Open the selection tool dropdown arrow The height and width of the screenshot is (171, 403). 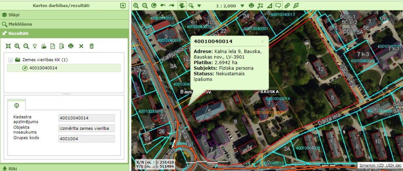coord(199,6)
